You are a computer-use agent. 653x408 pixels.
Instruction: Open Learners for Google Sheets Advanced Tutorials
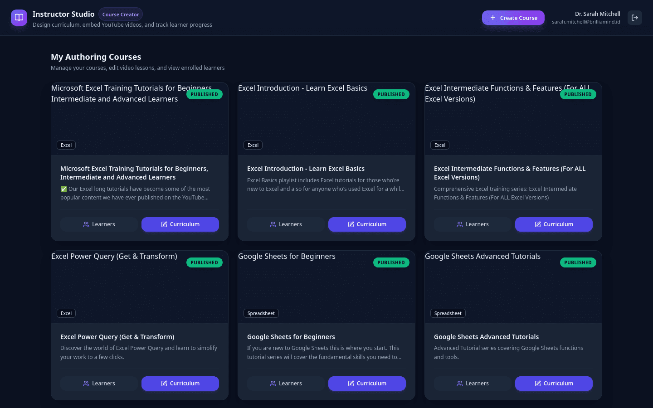(473, 384)
